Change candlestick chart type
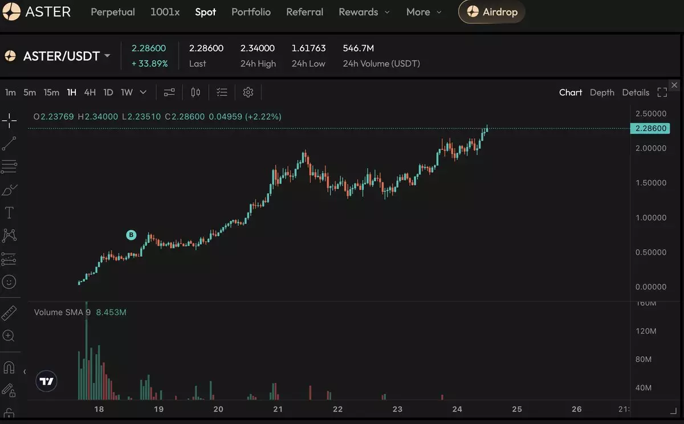This screenshot has width=684, height=424. (196, 92)
